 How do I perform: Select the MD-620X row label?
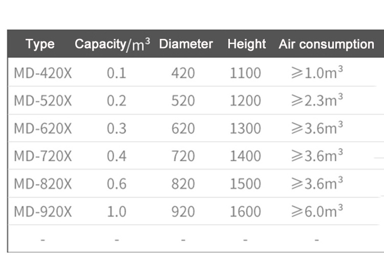click(x=43, y=128)
